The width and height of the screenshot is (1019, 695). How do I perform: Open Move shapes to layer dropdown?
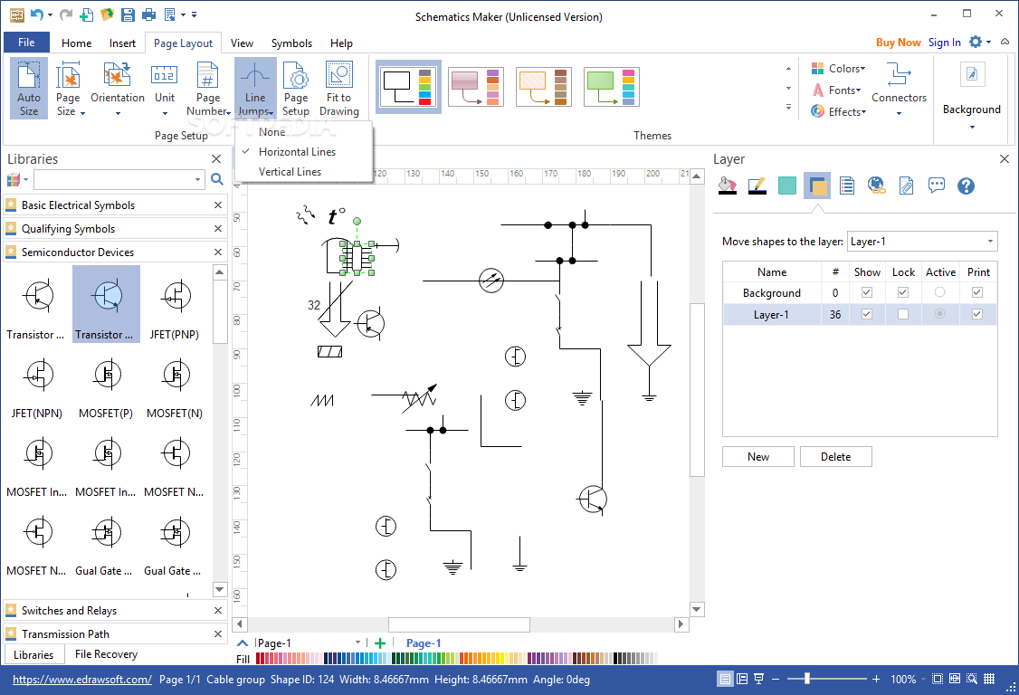pyautogui.click(x=921, y=242)
